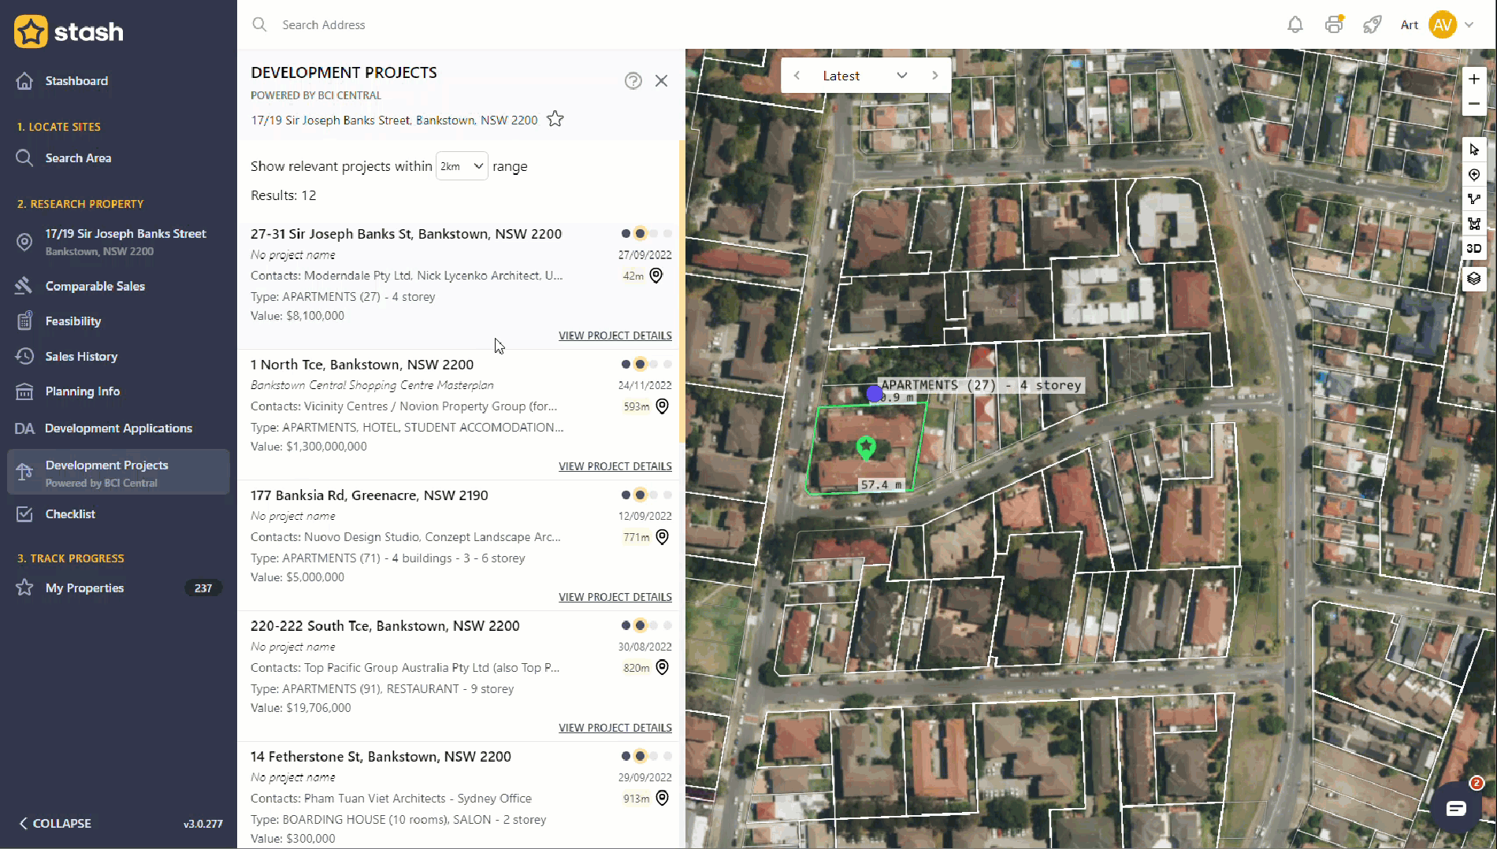Click the blue project dot on map

875,392
